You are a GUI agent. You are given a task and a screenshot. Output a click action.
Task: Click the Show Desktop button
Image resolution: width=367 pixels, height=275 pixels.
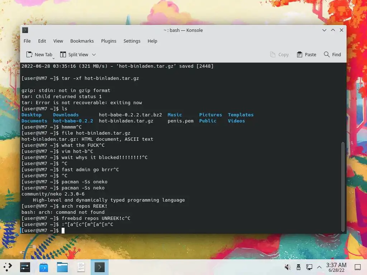pyautogui.click(x=358, y=267)
